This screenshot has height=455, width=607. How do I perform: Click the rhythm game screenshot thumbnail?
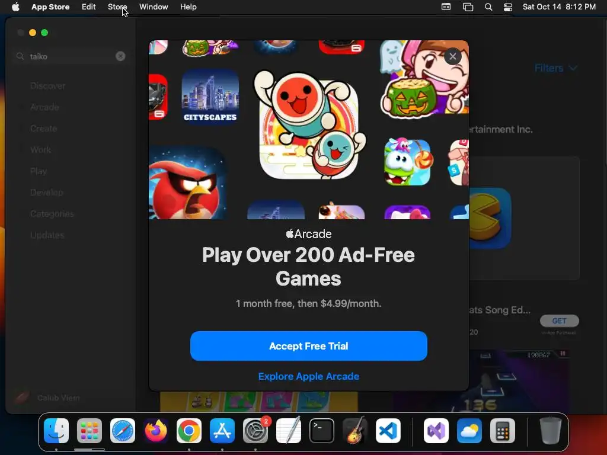[481, 382]
